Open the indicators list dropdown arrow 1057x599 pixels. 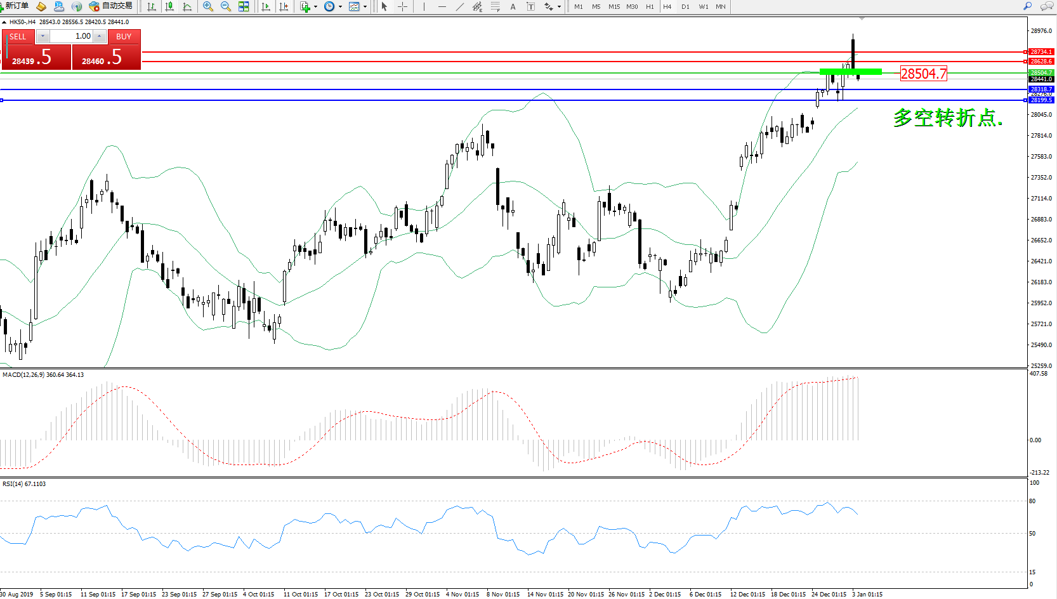click(315, 6)
